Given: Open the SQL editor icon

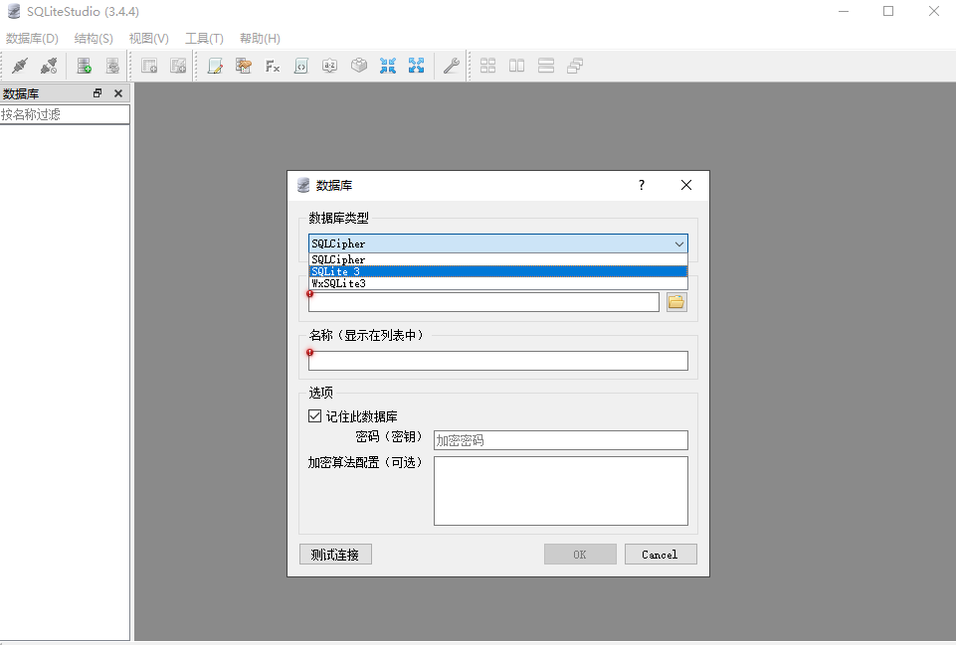Looking at the screenshot, I should [x=215, y=66].
